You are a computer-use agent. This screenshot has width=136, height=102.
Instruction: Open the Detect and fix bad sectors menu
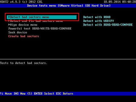(35, 21)
